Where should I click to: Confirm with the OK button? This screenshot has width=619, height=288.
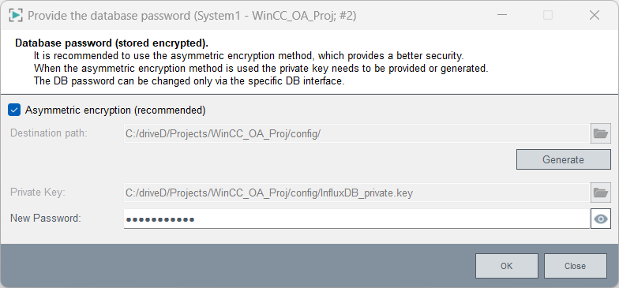tap(507, 266)
